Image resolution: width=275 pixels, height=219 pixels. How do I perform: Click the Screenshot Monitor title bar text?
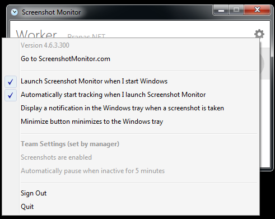(x=52, y=12)
